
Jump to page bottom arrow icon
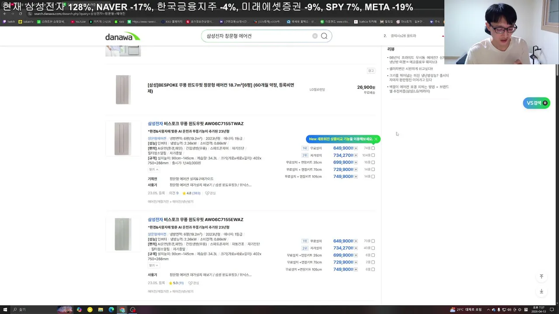coord(542,291)
